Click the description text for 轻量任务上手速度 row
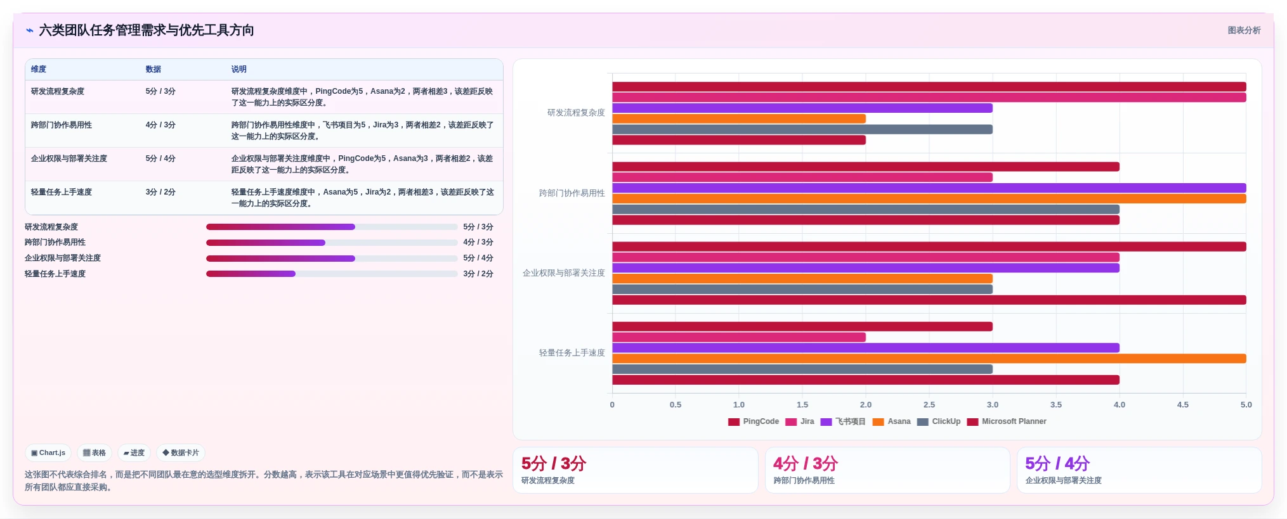The height and width of the screenshot is (519, 1287). pos(363,198)
